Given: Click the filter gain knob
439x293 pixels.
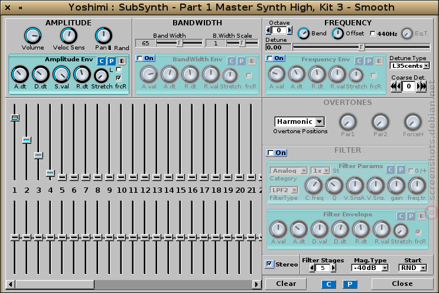Looking at the screenshot, I should point(396,186).
